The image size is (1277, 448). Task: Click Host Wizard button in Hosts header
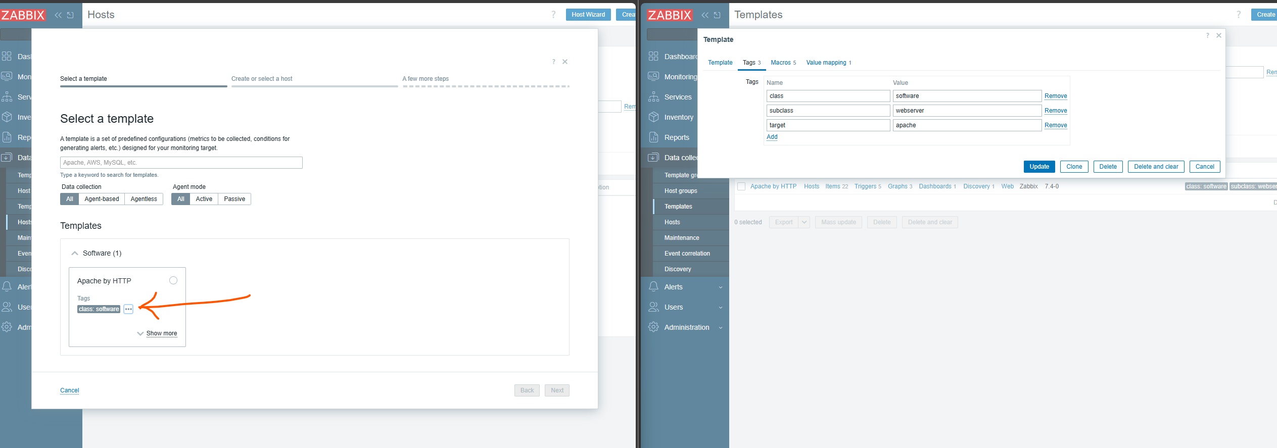tap(588, 15)
